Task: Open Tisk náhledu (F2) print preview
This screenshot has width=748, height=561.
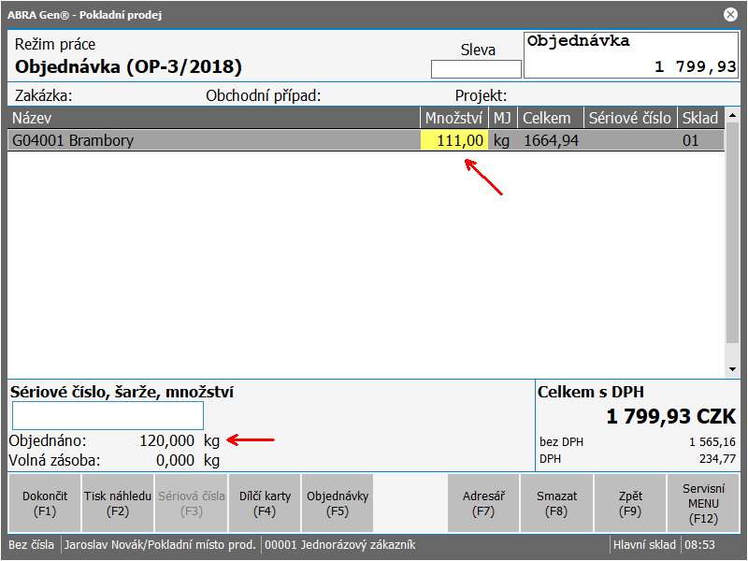Action: [118, 503]
